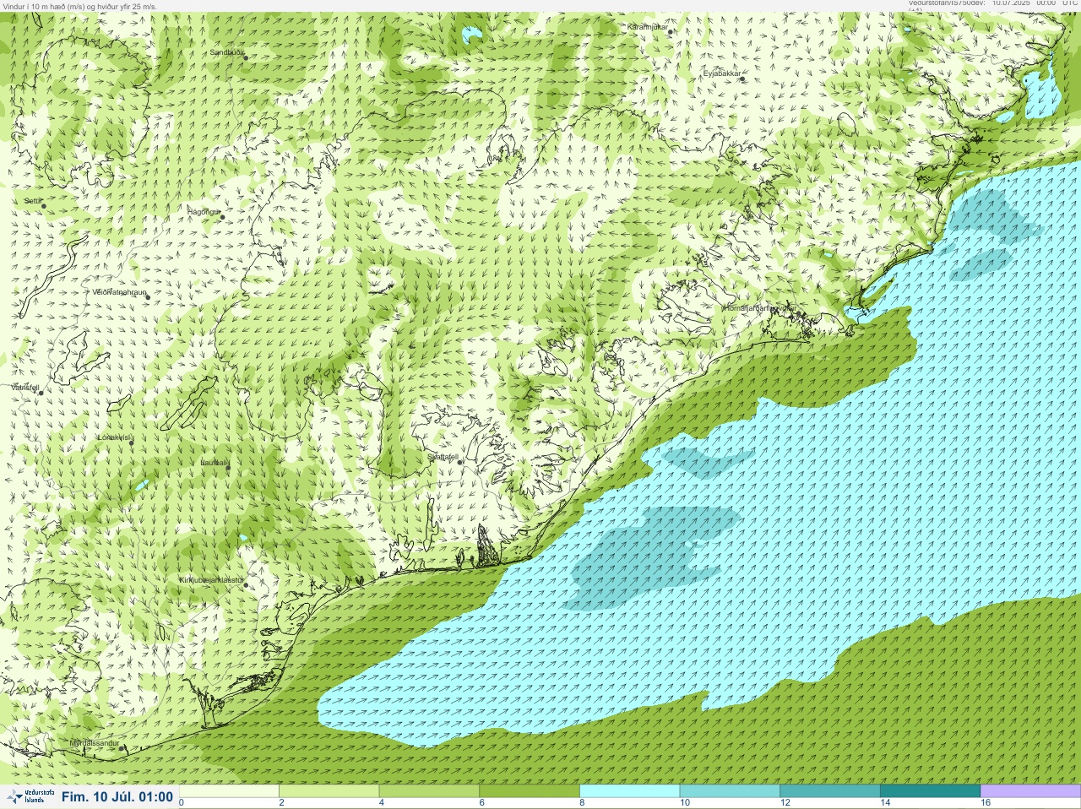
Task: Select the 12–14 m/s legend color
Action: (829, 791)
